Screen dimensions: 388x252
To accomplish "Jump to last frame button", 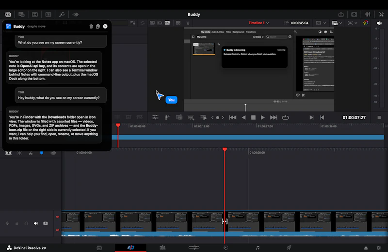I will pos(274,117).
